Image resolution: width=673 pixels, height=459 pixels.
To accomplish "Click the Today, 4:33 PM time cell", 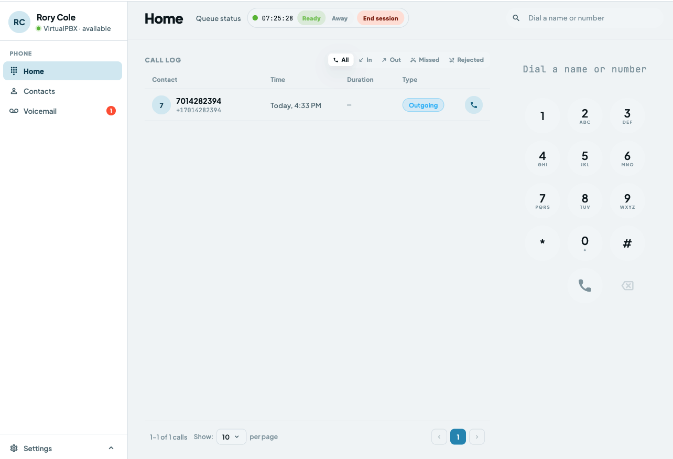I will [x=296, y=105].
